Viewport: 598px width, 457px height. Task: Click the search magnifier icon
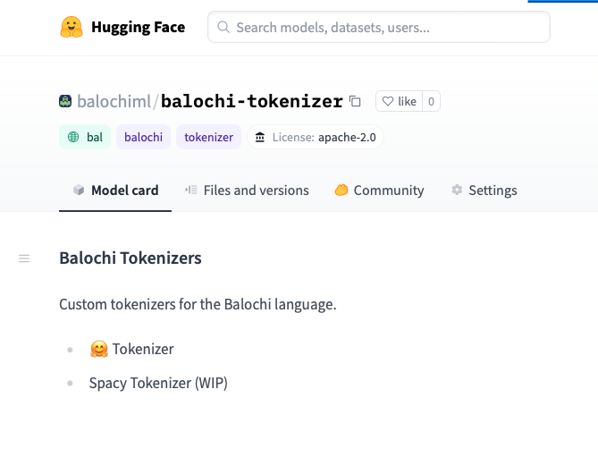223,28
